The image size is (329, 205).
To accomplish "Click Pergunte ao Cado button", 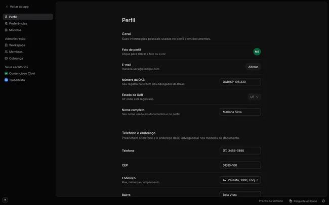I will 303,201.
